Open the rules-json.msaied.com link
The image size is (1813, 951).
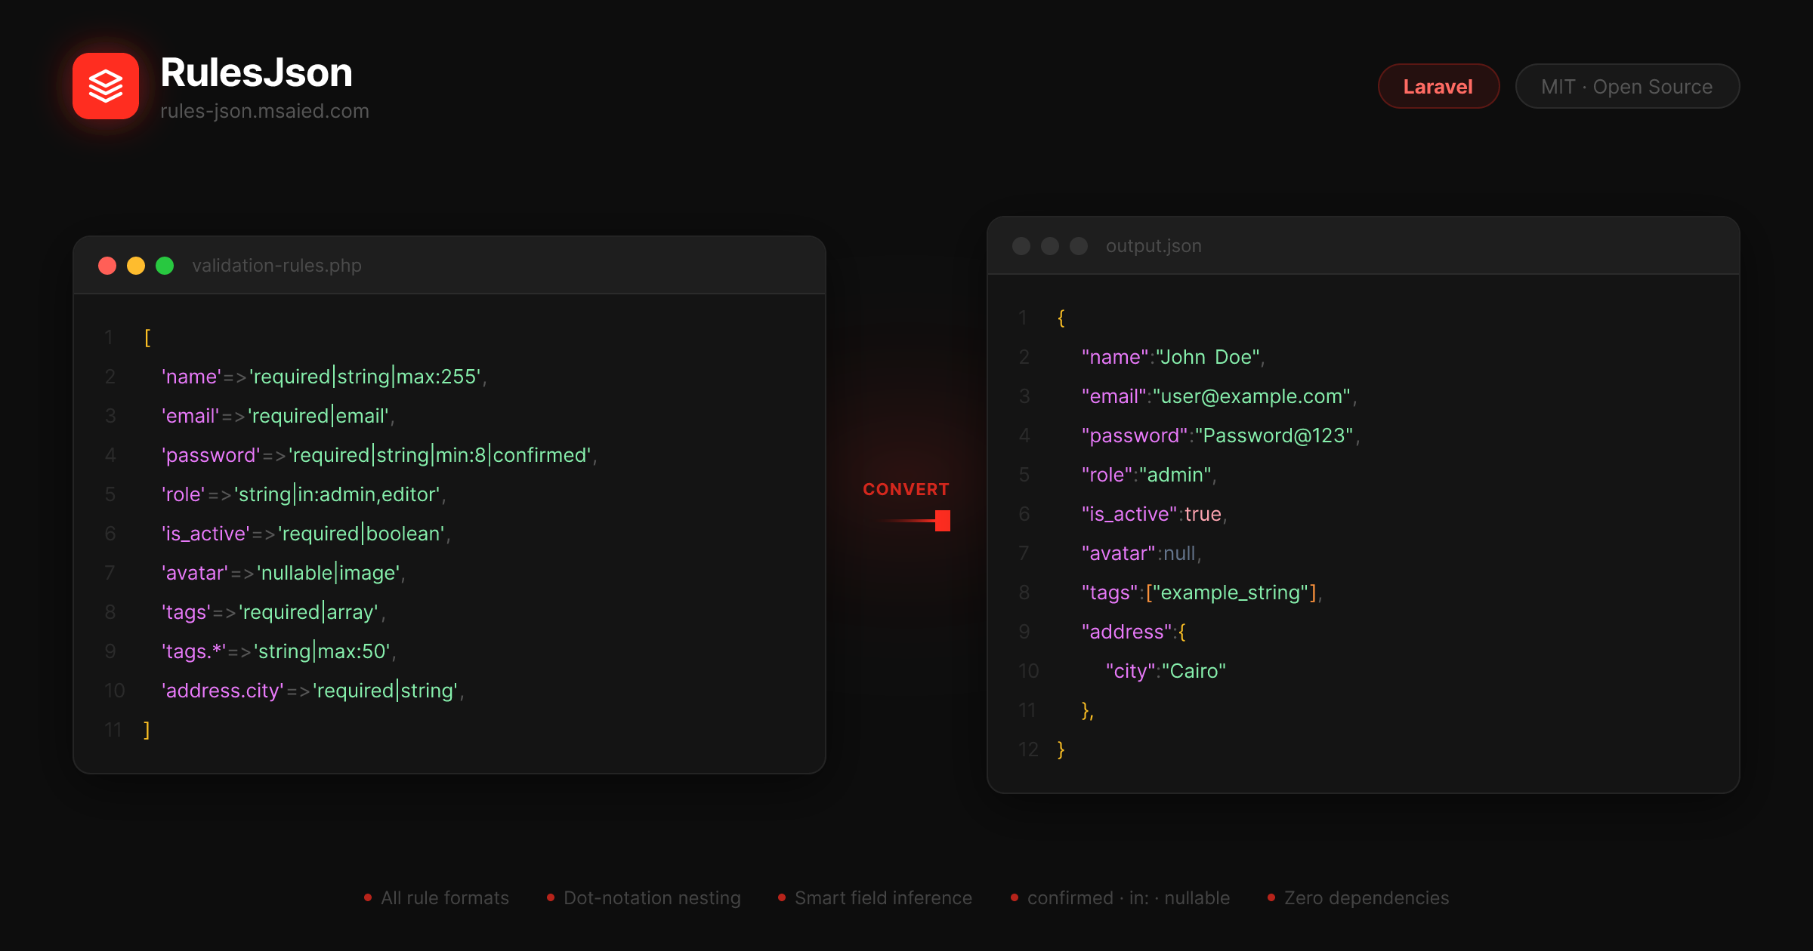point(264,111)
